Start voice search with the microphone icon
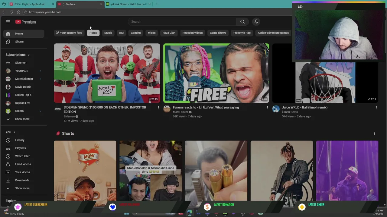Image resolution: width=387 pixels, height=217 pixels. point(256,22)
